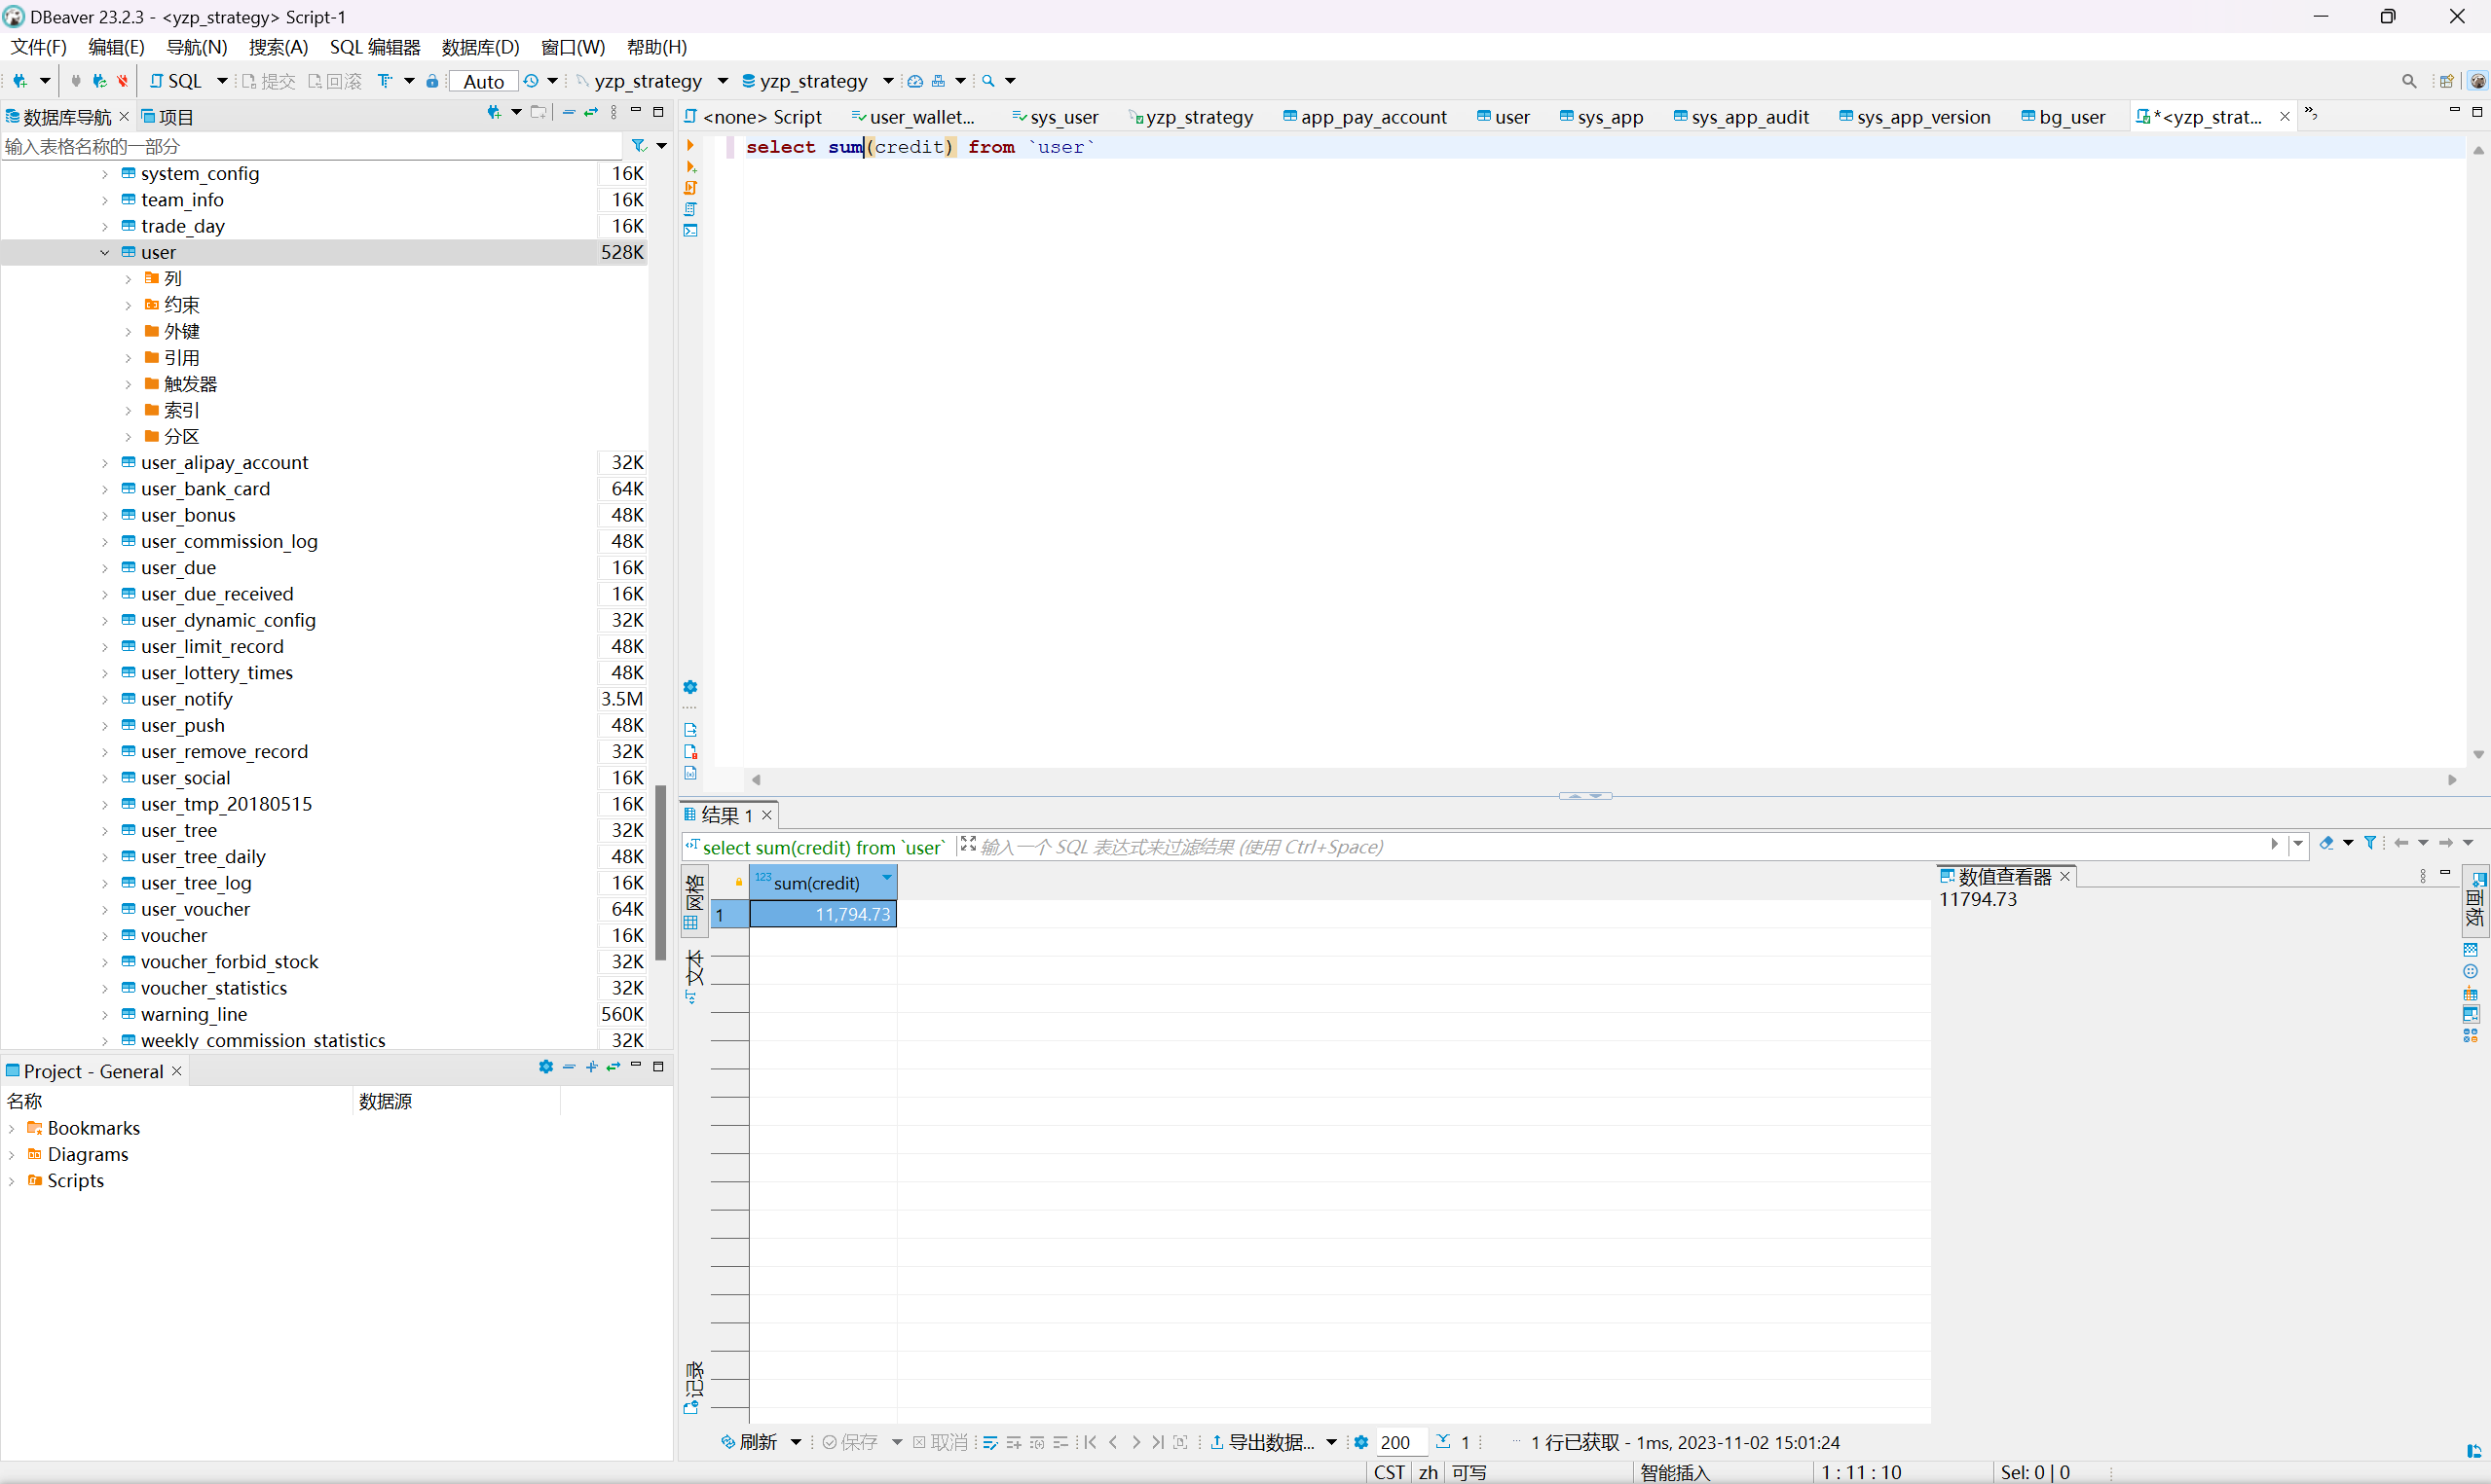
Task: Click the transaction mode icon in toolbar
Action: click(386, 81)
